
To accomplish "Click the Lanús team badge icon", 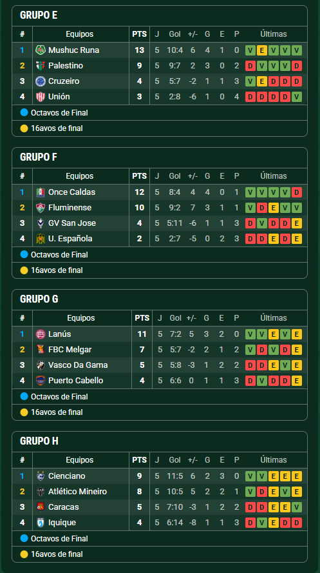I will click(40, 334).
